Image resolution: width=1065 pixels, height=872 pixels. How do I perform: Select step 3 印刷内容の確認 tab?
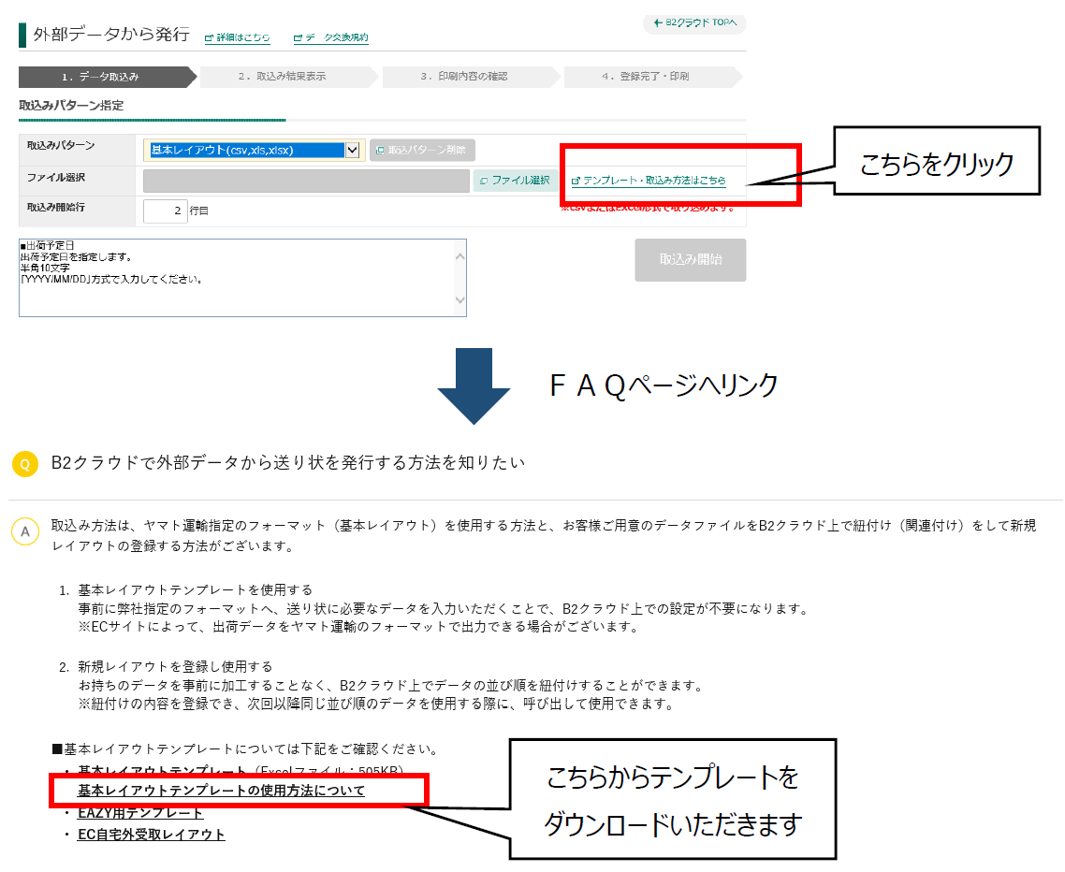pos(470,77)
